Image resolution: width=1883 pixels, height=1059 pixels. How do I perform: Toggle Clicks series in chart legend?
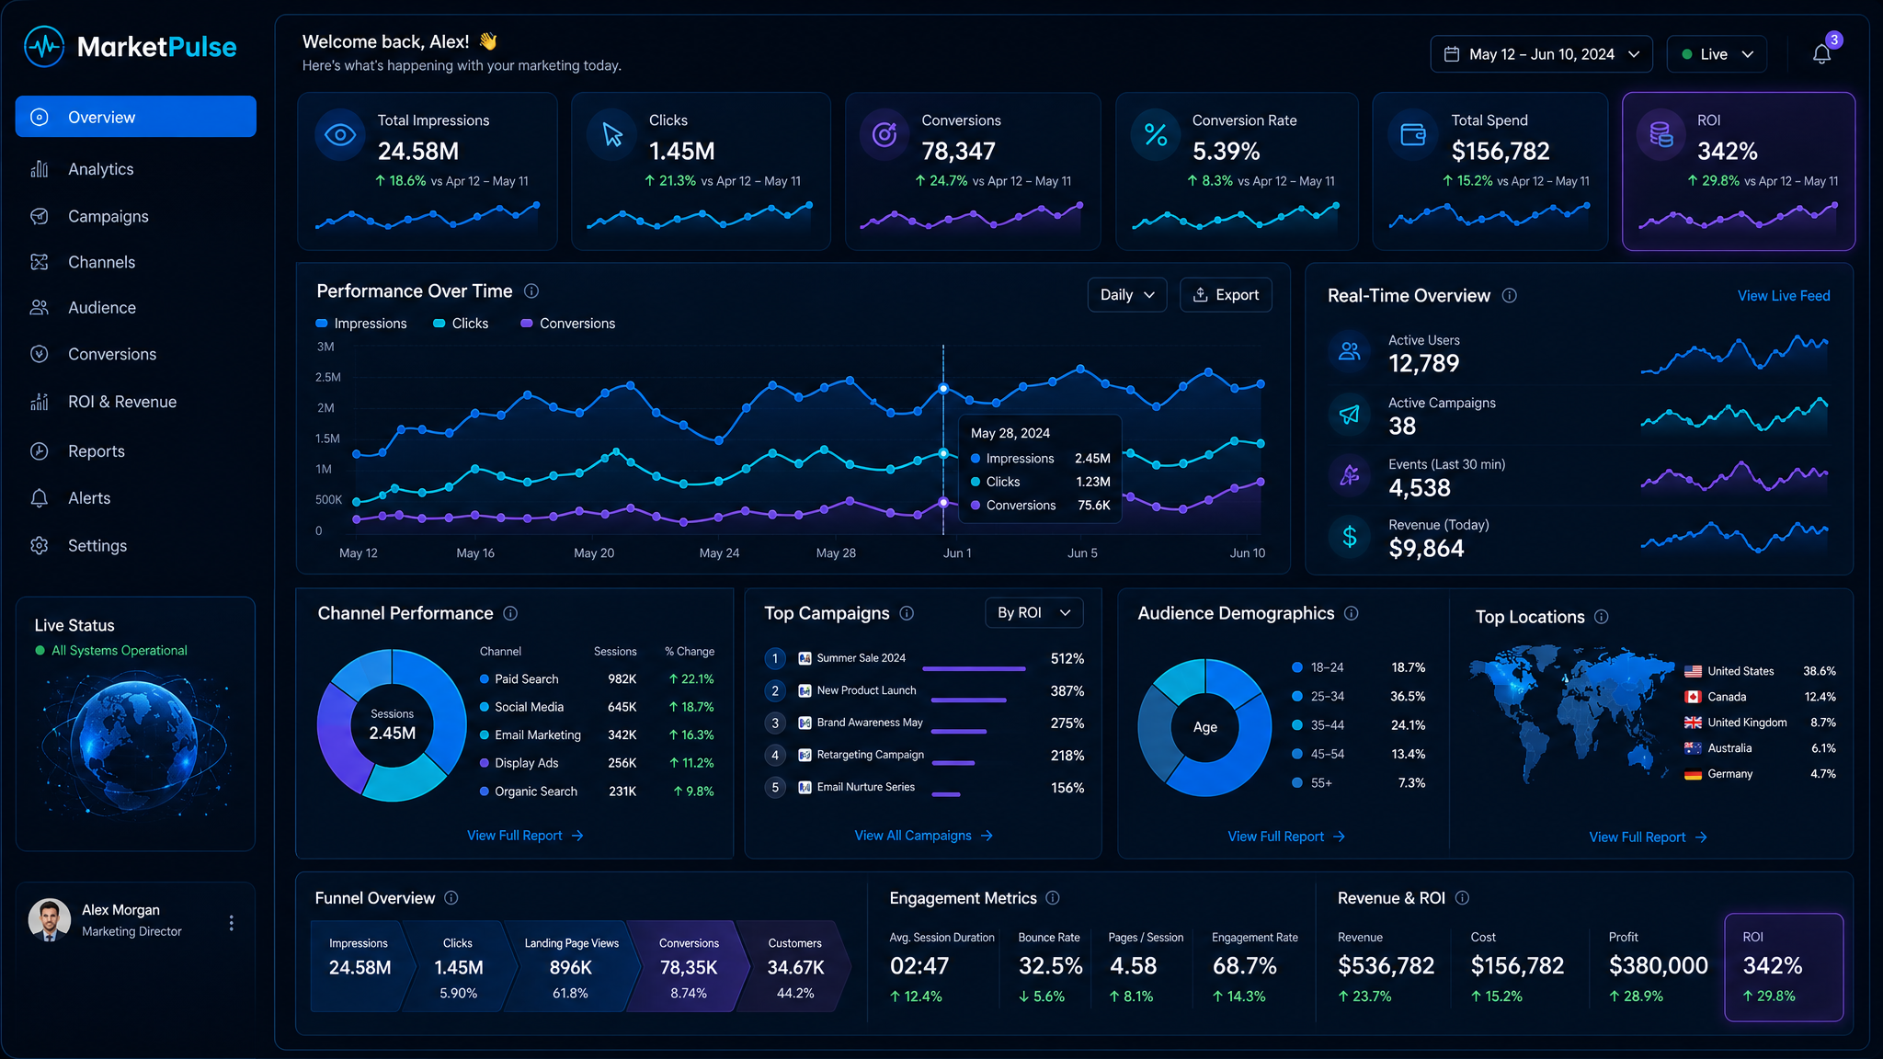[x=461, y=324]
